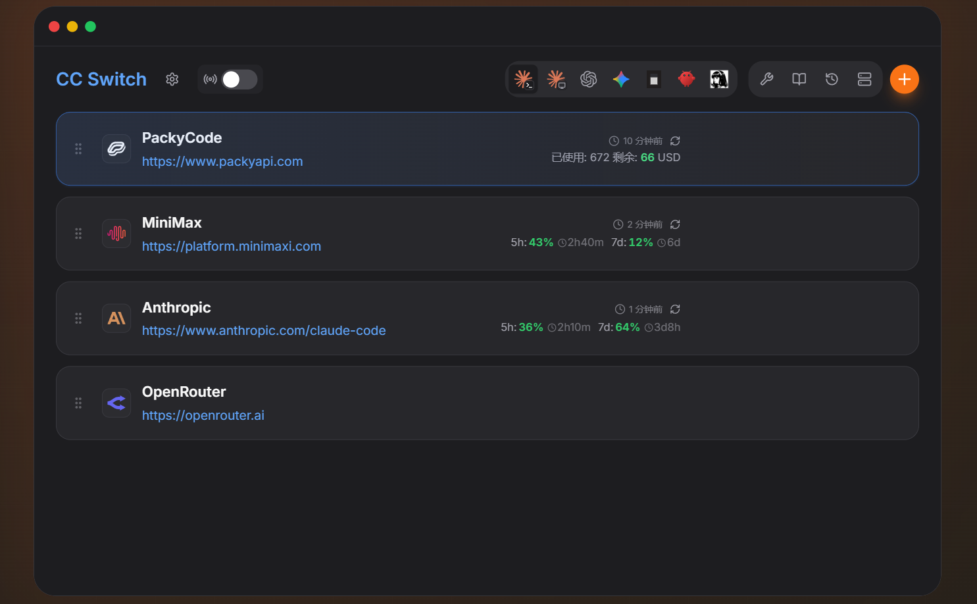977x604 pixels.
Task: Open the anthropic.com/claude-code link
Action: click(x=264, y=330)
